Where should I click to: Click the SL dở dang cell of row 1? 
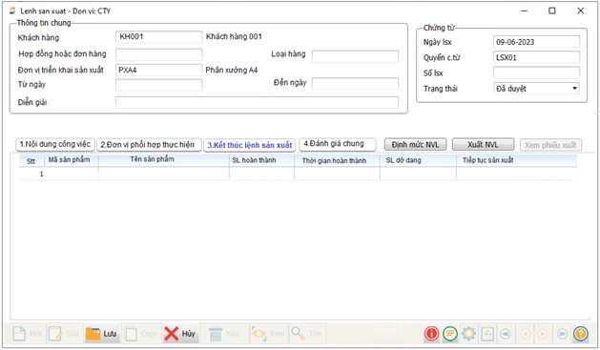pos(418,174)
